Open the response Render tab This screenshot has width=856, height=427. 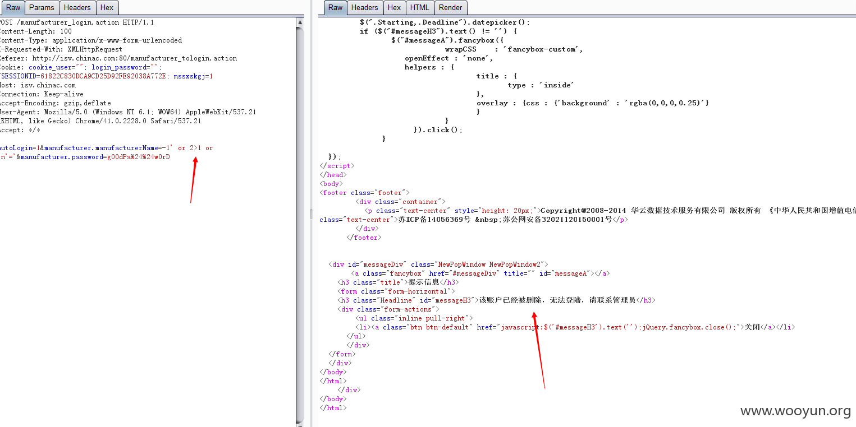(450, 7)
